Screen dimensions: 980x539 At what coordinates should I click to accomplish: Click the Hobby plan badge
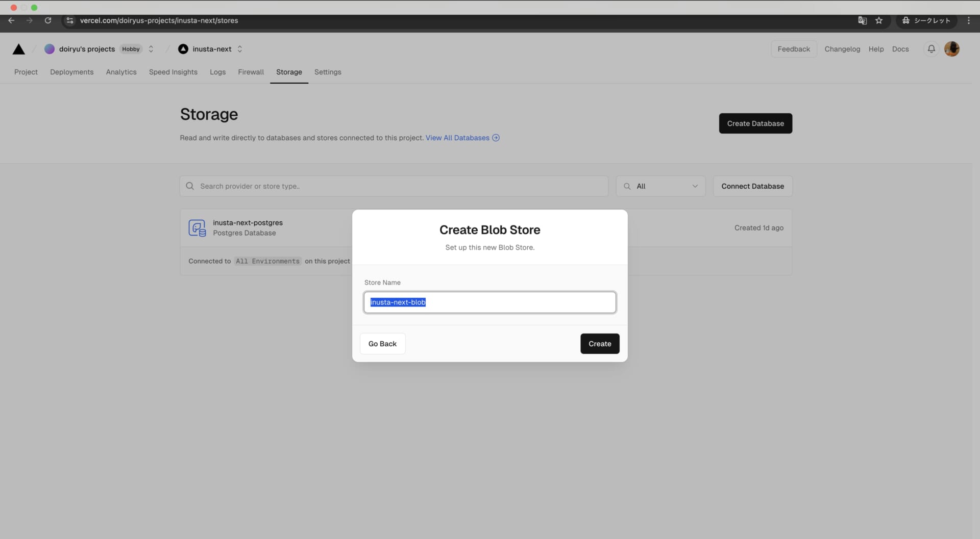tap(131, 49)
